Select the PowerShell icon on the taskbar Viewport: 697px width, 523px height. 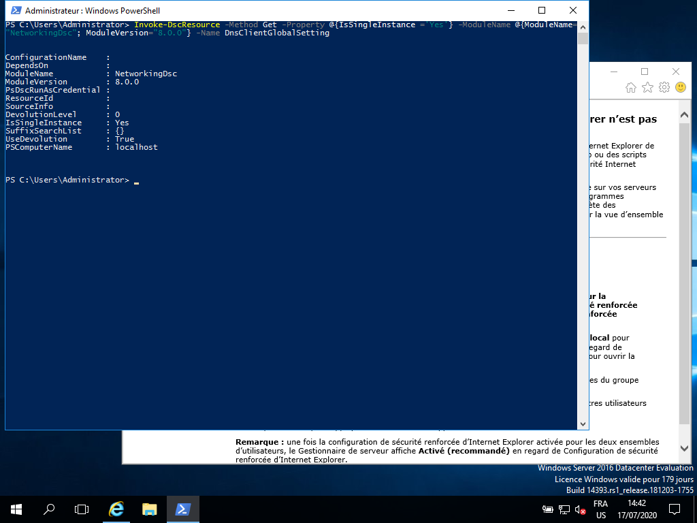tap(182, 509)
